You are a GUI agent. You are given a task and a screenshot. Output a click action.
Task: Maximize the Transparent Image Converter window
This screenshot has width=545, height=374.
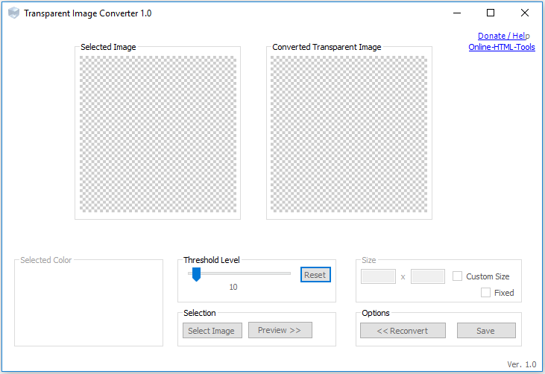click(x=491, y=13)
